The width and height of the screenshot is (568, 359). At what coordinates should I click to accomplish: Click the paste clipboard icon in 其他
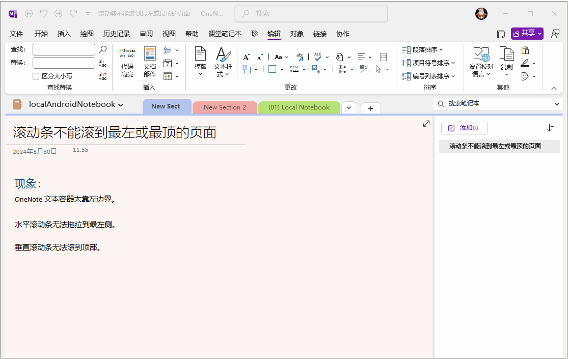coord(525,50)
